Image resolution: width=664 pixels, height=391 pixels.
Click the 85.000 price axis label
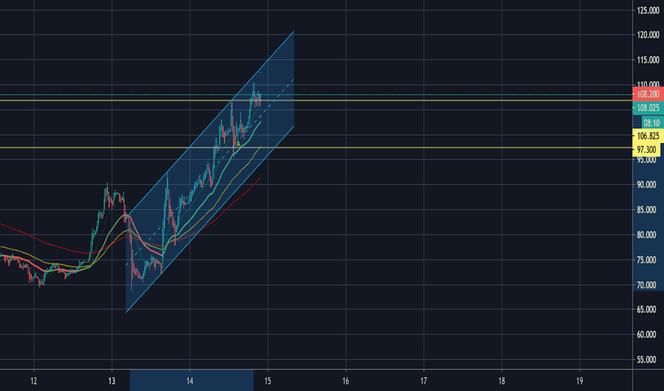647,210
